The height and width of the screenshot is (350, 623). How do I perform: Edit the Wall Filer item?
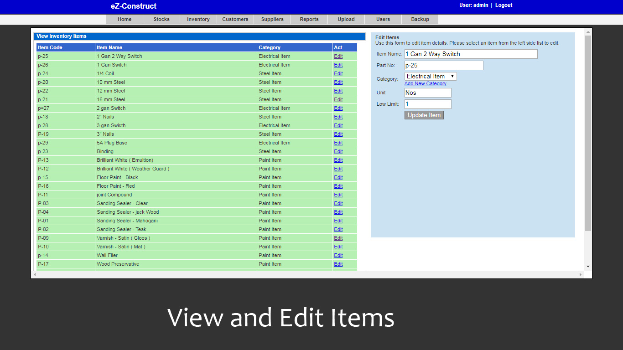338,255
